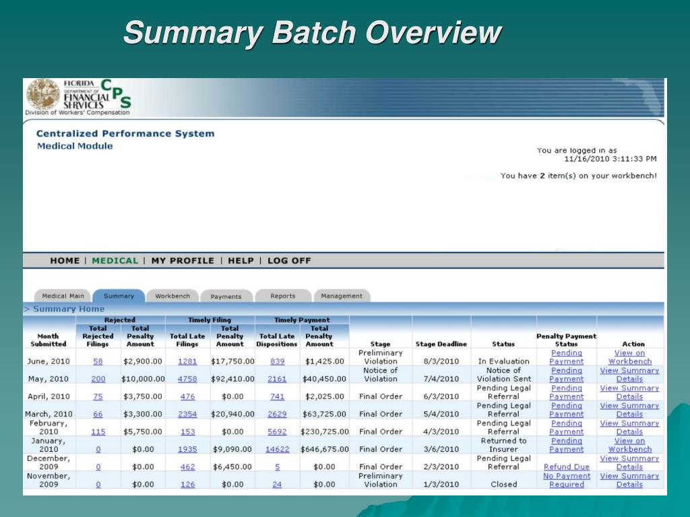Click LOG OFF in the navigation bar
Image resolution: width=690 pixels, height=517 pixels.
click(x=289, y=261)
